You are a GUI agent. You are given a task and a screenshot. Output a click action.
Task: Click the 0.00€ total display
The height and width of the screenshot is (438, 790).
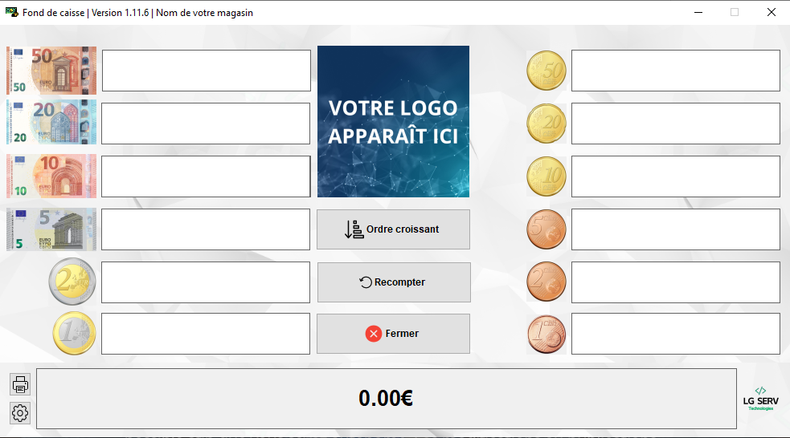tap(386, 399)
